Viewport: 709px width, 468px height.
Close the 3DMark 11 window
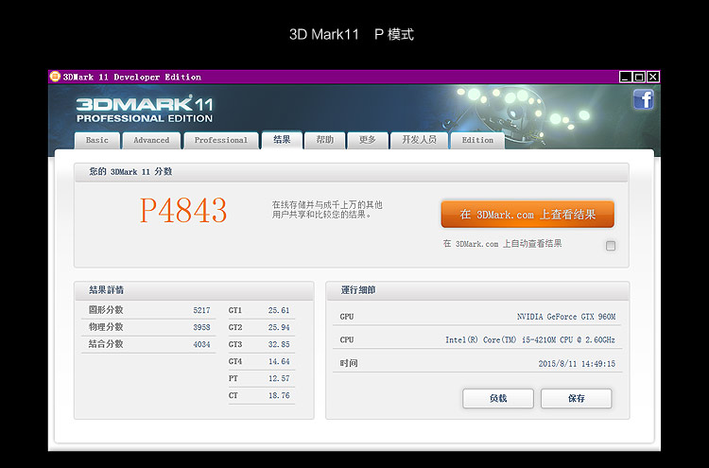click(x=652, y=77)
